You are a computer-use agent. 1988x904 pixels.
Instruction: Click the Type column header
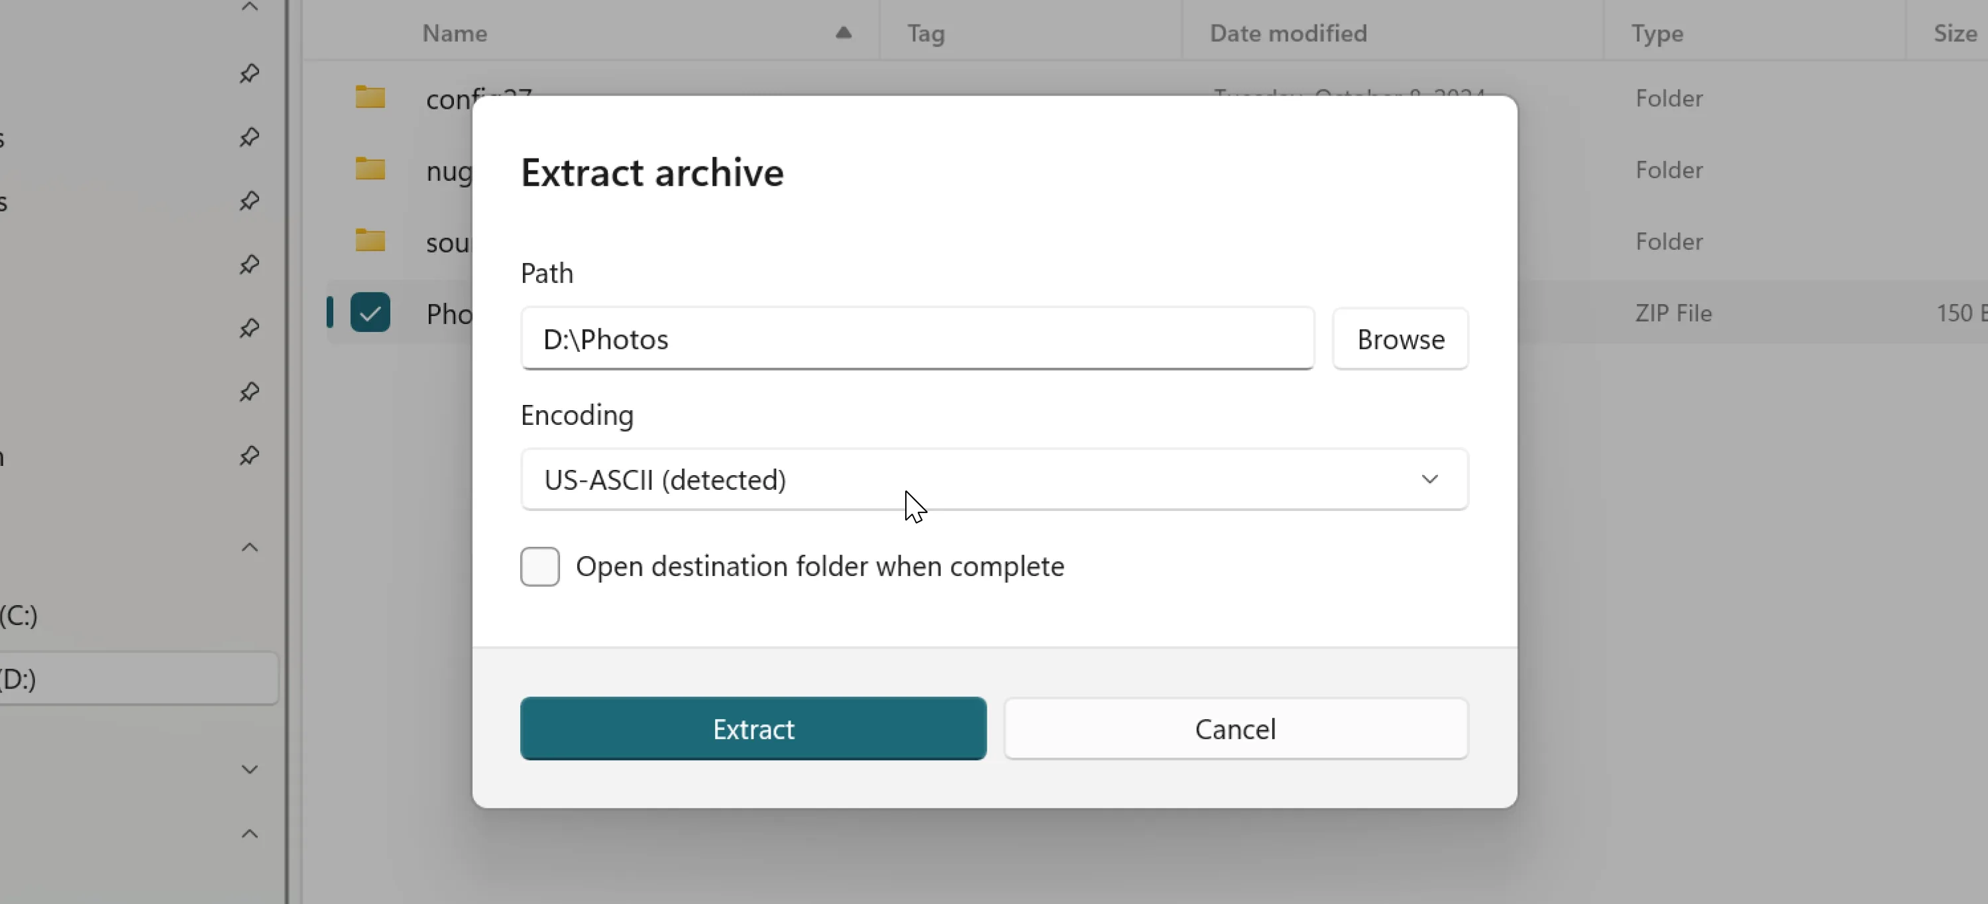click(1657, 33)
